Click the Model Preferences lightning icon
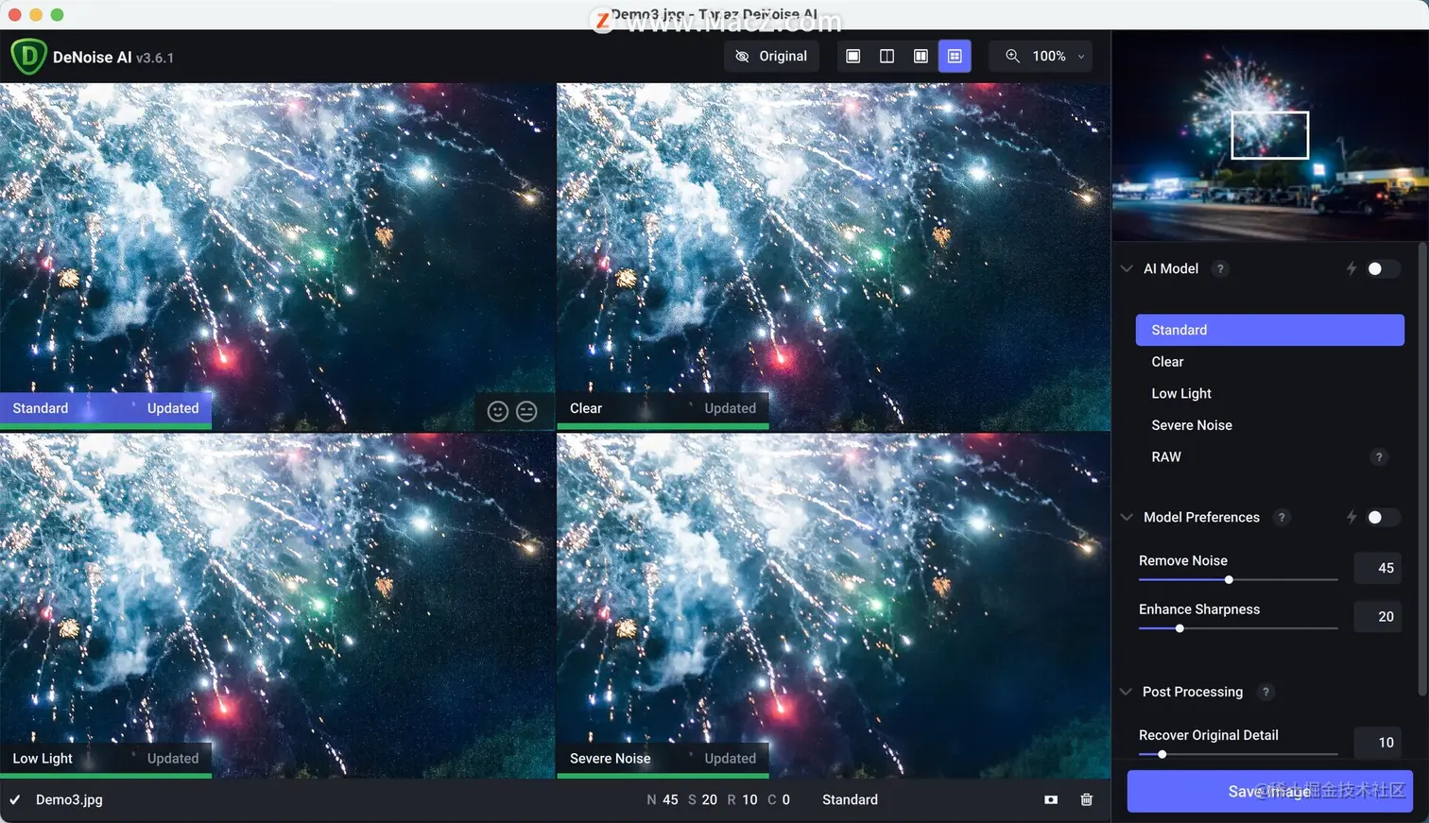The height and width of the screenshot is (823, 1429). click(1352, 517)
